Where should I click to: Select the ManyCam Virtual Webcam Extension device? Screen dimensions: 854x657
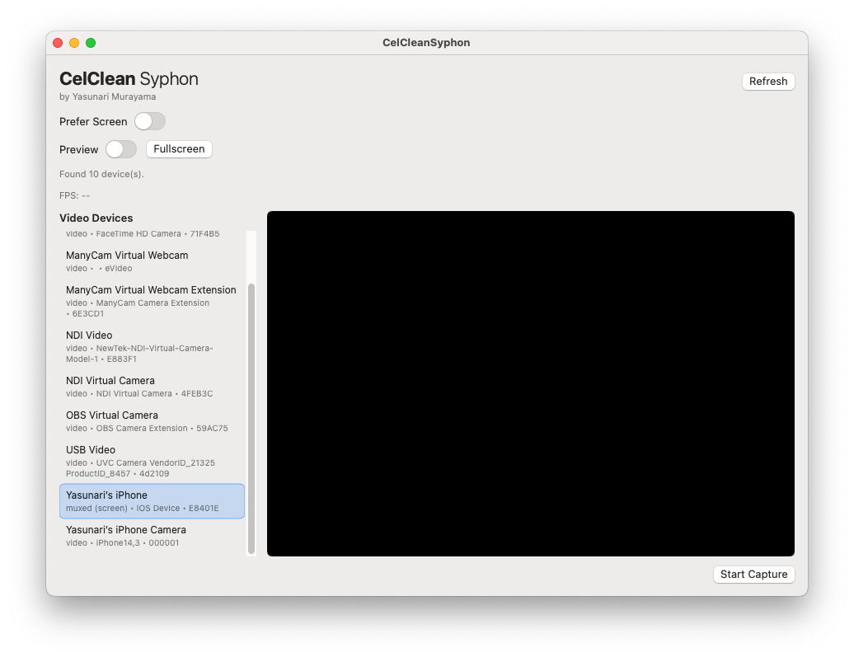(151, 300)
